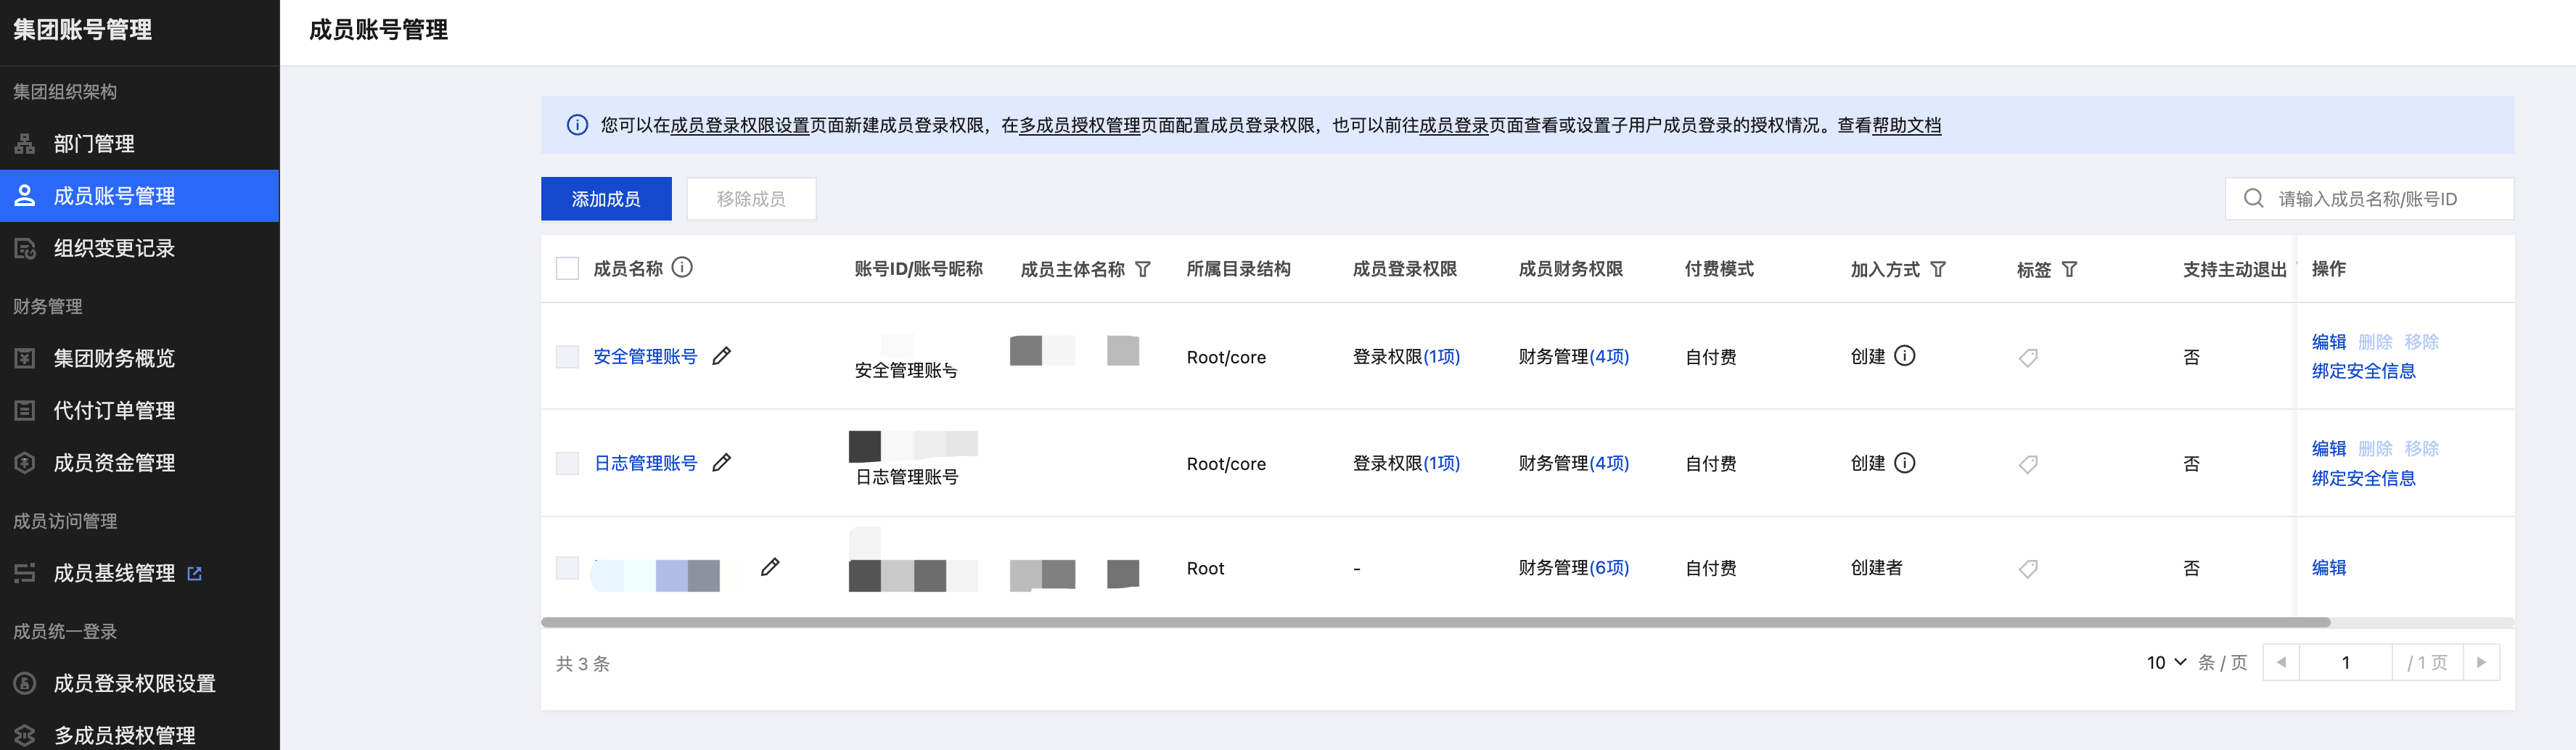Screen dimensions: 2576x750
Task: Go to 组织变更记录 in sidebar
Action: pos(114,248)
